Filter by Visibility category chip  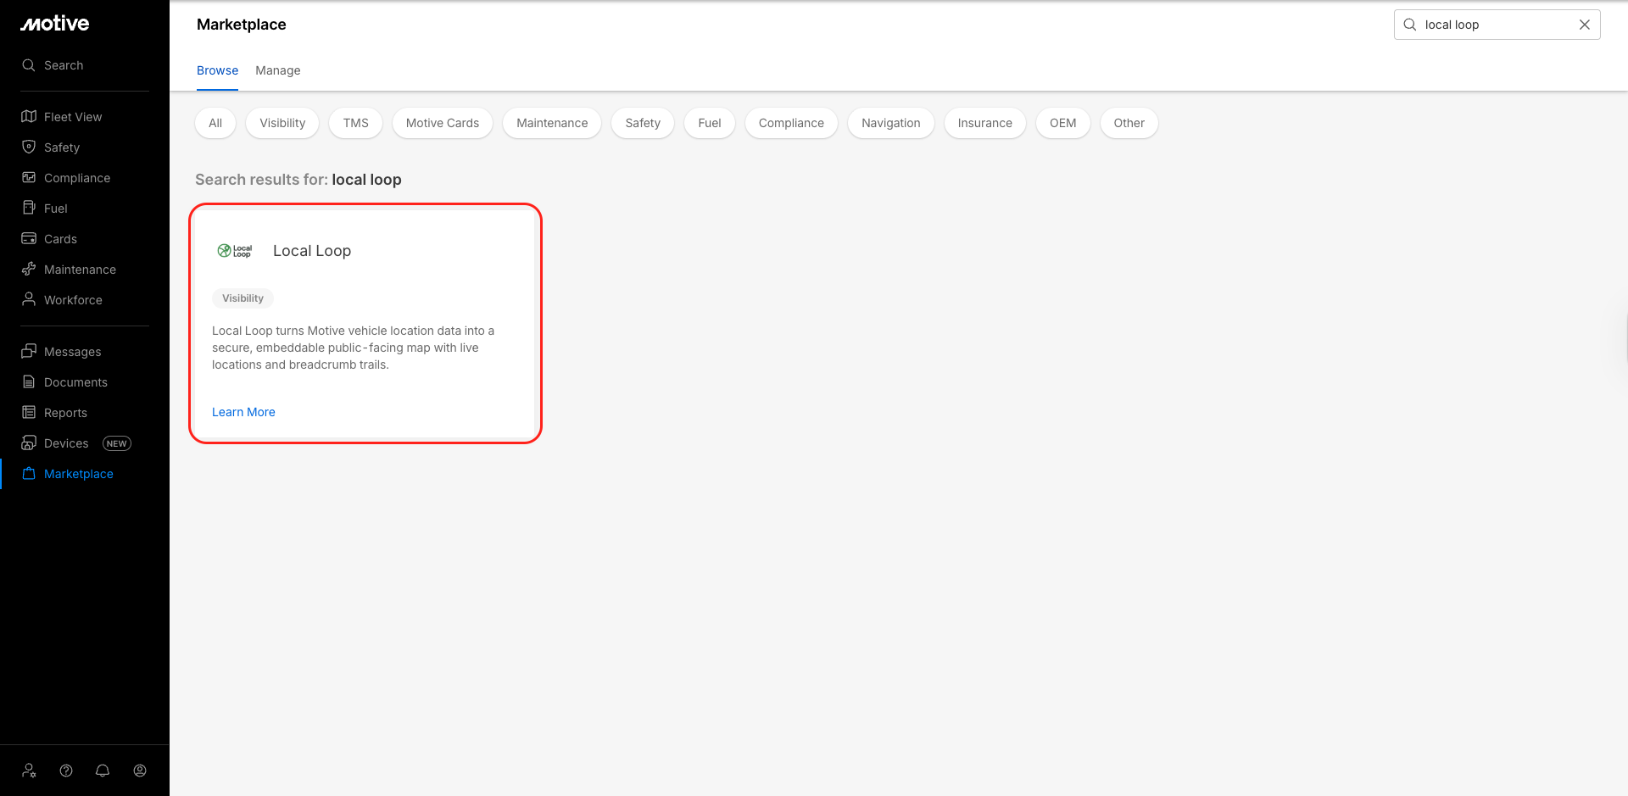click(x=282, y=123)
